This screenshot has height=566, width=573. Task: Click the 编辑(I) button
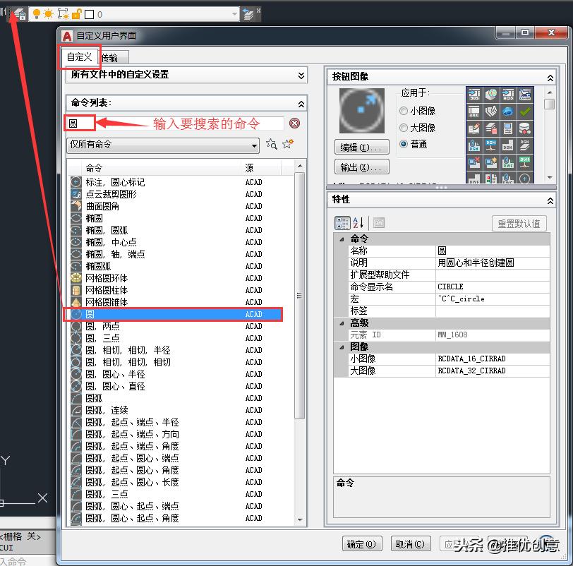(x=362, y=147)
